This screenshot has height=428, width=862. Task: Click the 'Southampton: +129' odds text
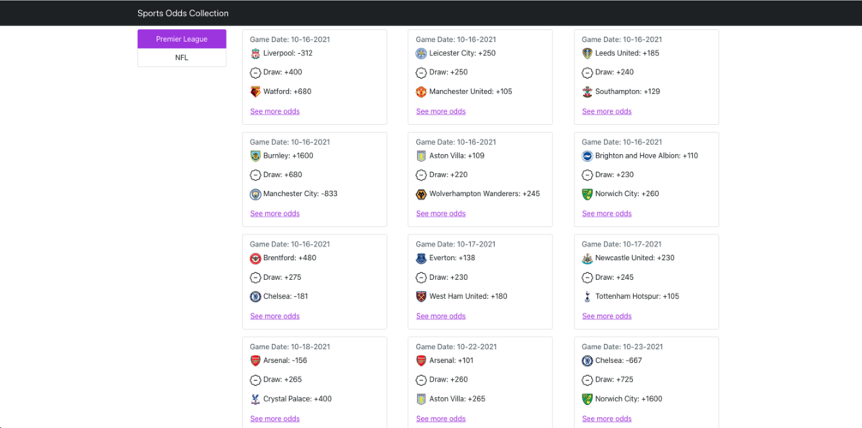tap(628, 92)
